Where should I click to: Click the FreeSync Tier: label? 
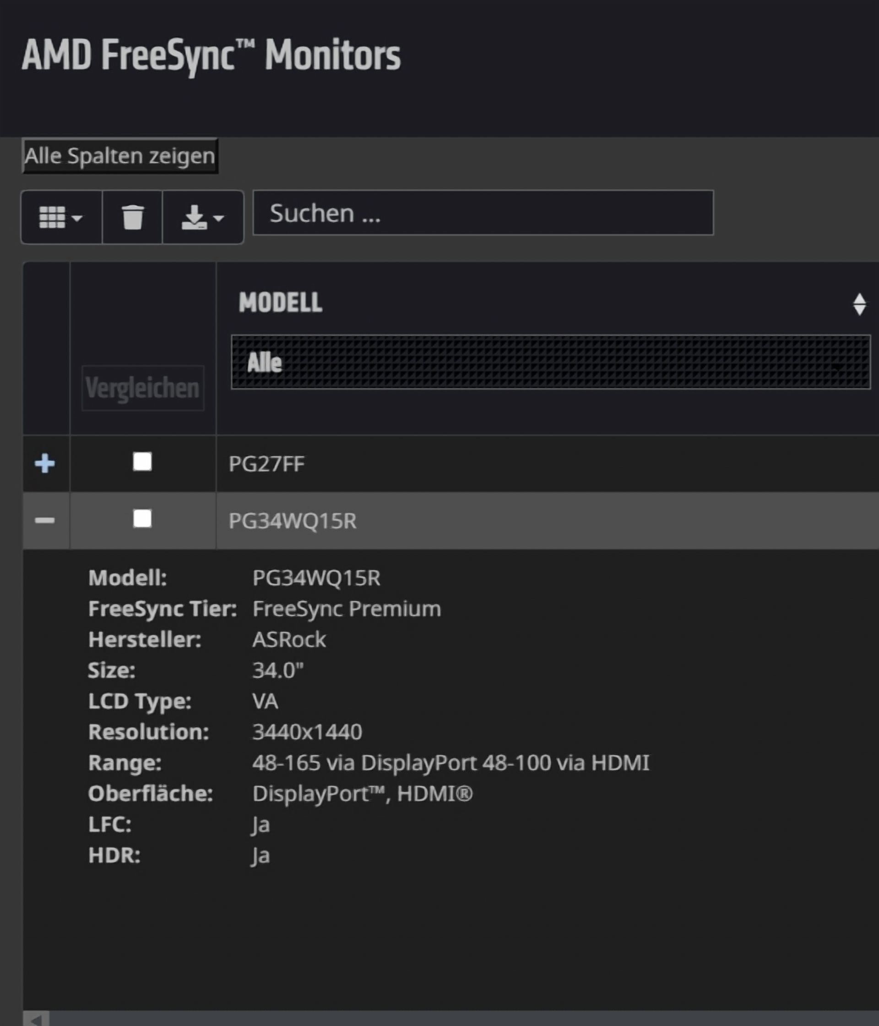[163, 609]
